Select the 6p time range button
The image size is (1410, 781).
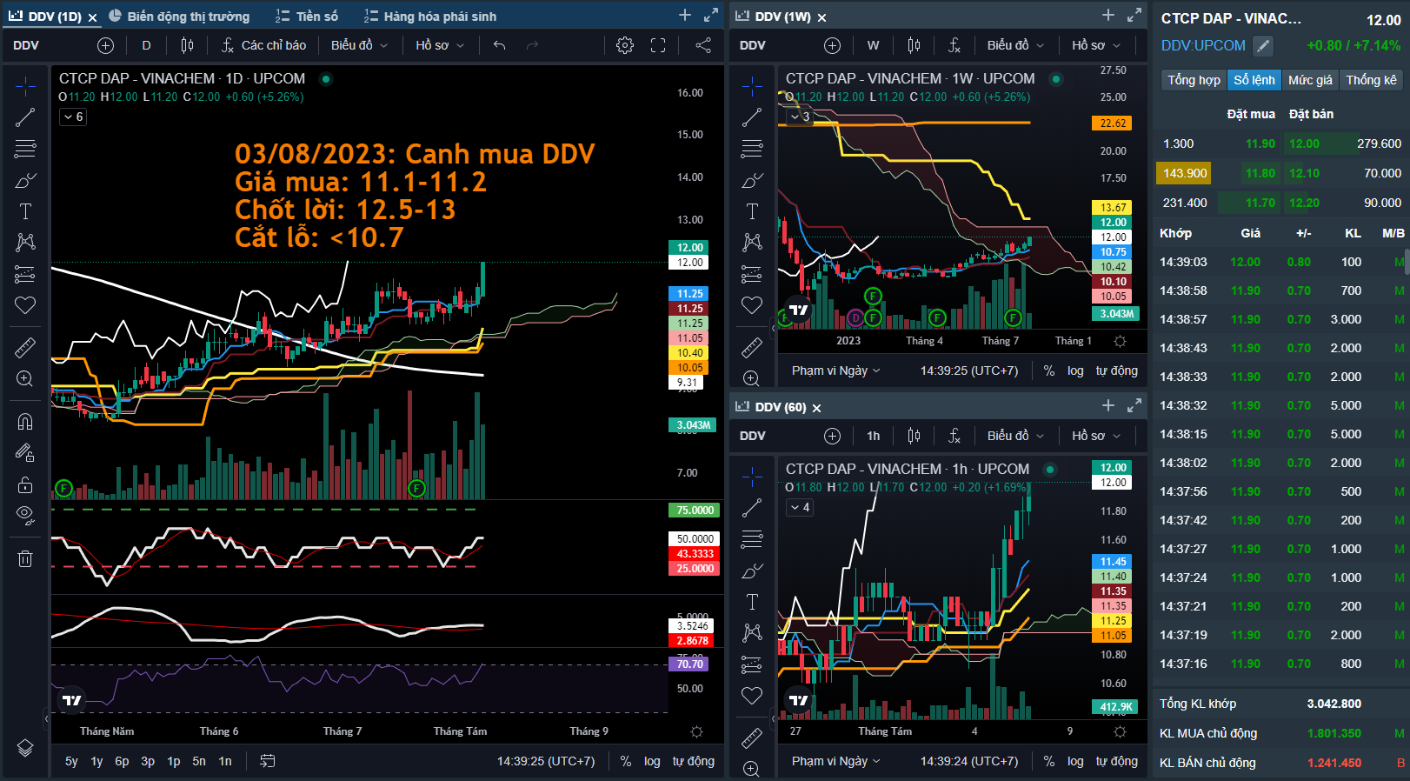(x=122, y=761)
